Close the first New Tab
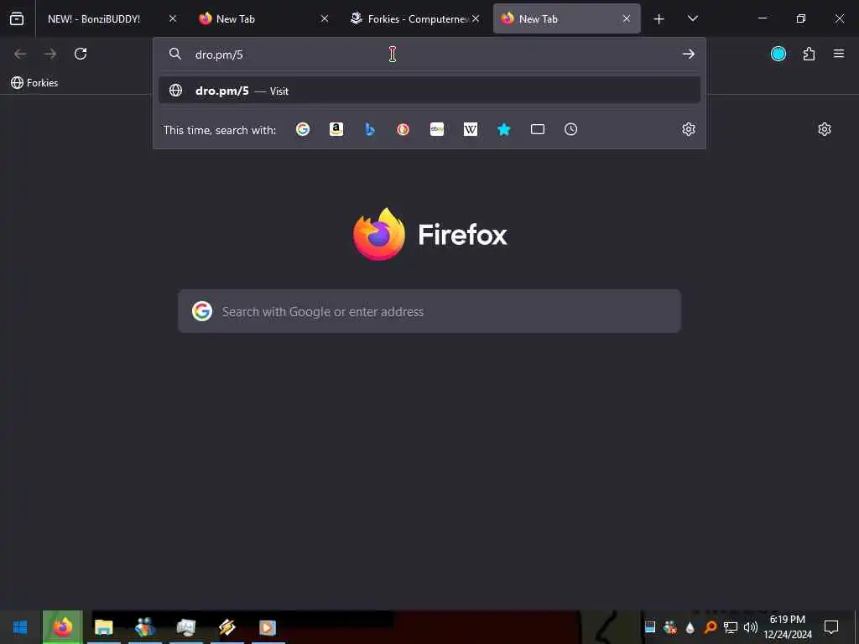The width and height of the screenshot is (859, 644). [x=325, y=18]
